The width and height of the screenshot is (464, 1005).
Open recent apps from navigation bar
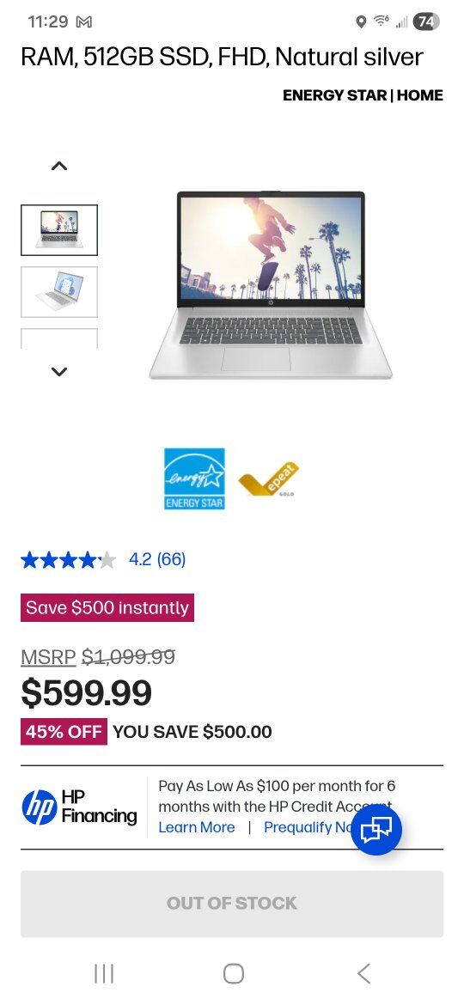point(104,973)
